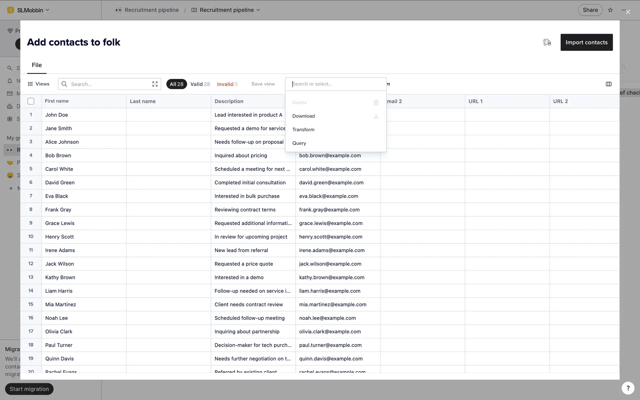Show Invalid 0 rows filter

227,84
